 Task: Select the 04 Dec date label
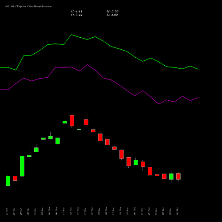click(177, 211)
